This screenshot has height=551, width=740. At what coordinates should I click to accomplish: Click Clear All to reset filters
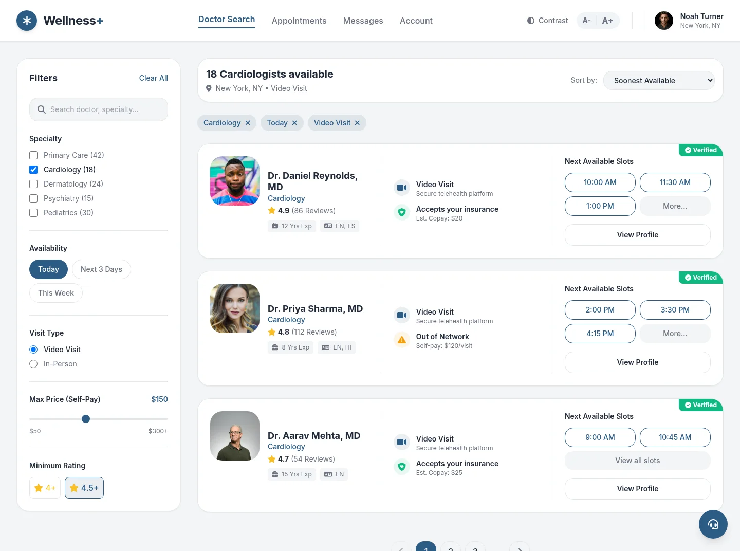[153, 78]
